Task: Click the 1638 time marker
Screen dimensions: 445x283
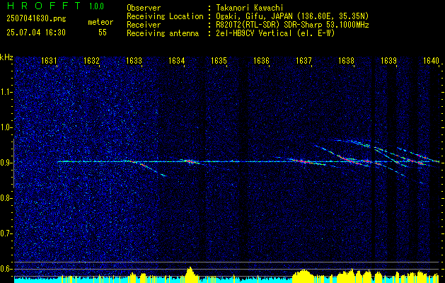Action: (x=346, y=61)
